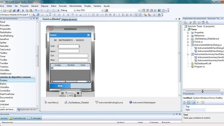Open the Herramientas menu
Image resolution: width=224 pixels, height=126 pixels.
76,6
